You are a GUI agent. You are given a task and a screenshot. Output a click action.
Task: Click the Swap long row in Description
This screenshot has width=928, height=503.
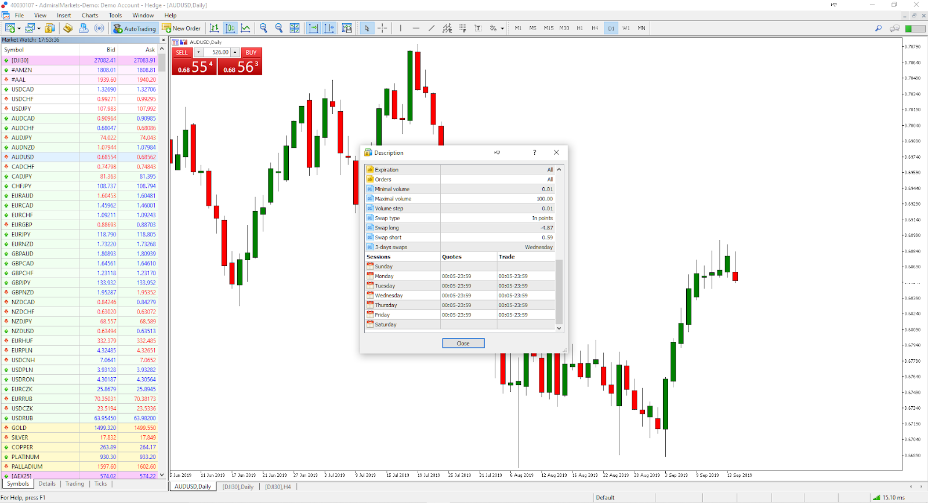click(x=460, y=228)
